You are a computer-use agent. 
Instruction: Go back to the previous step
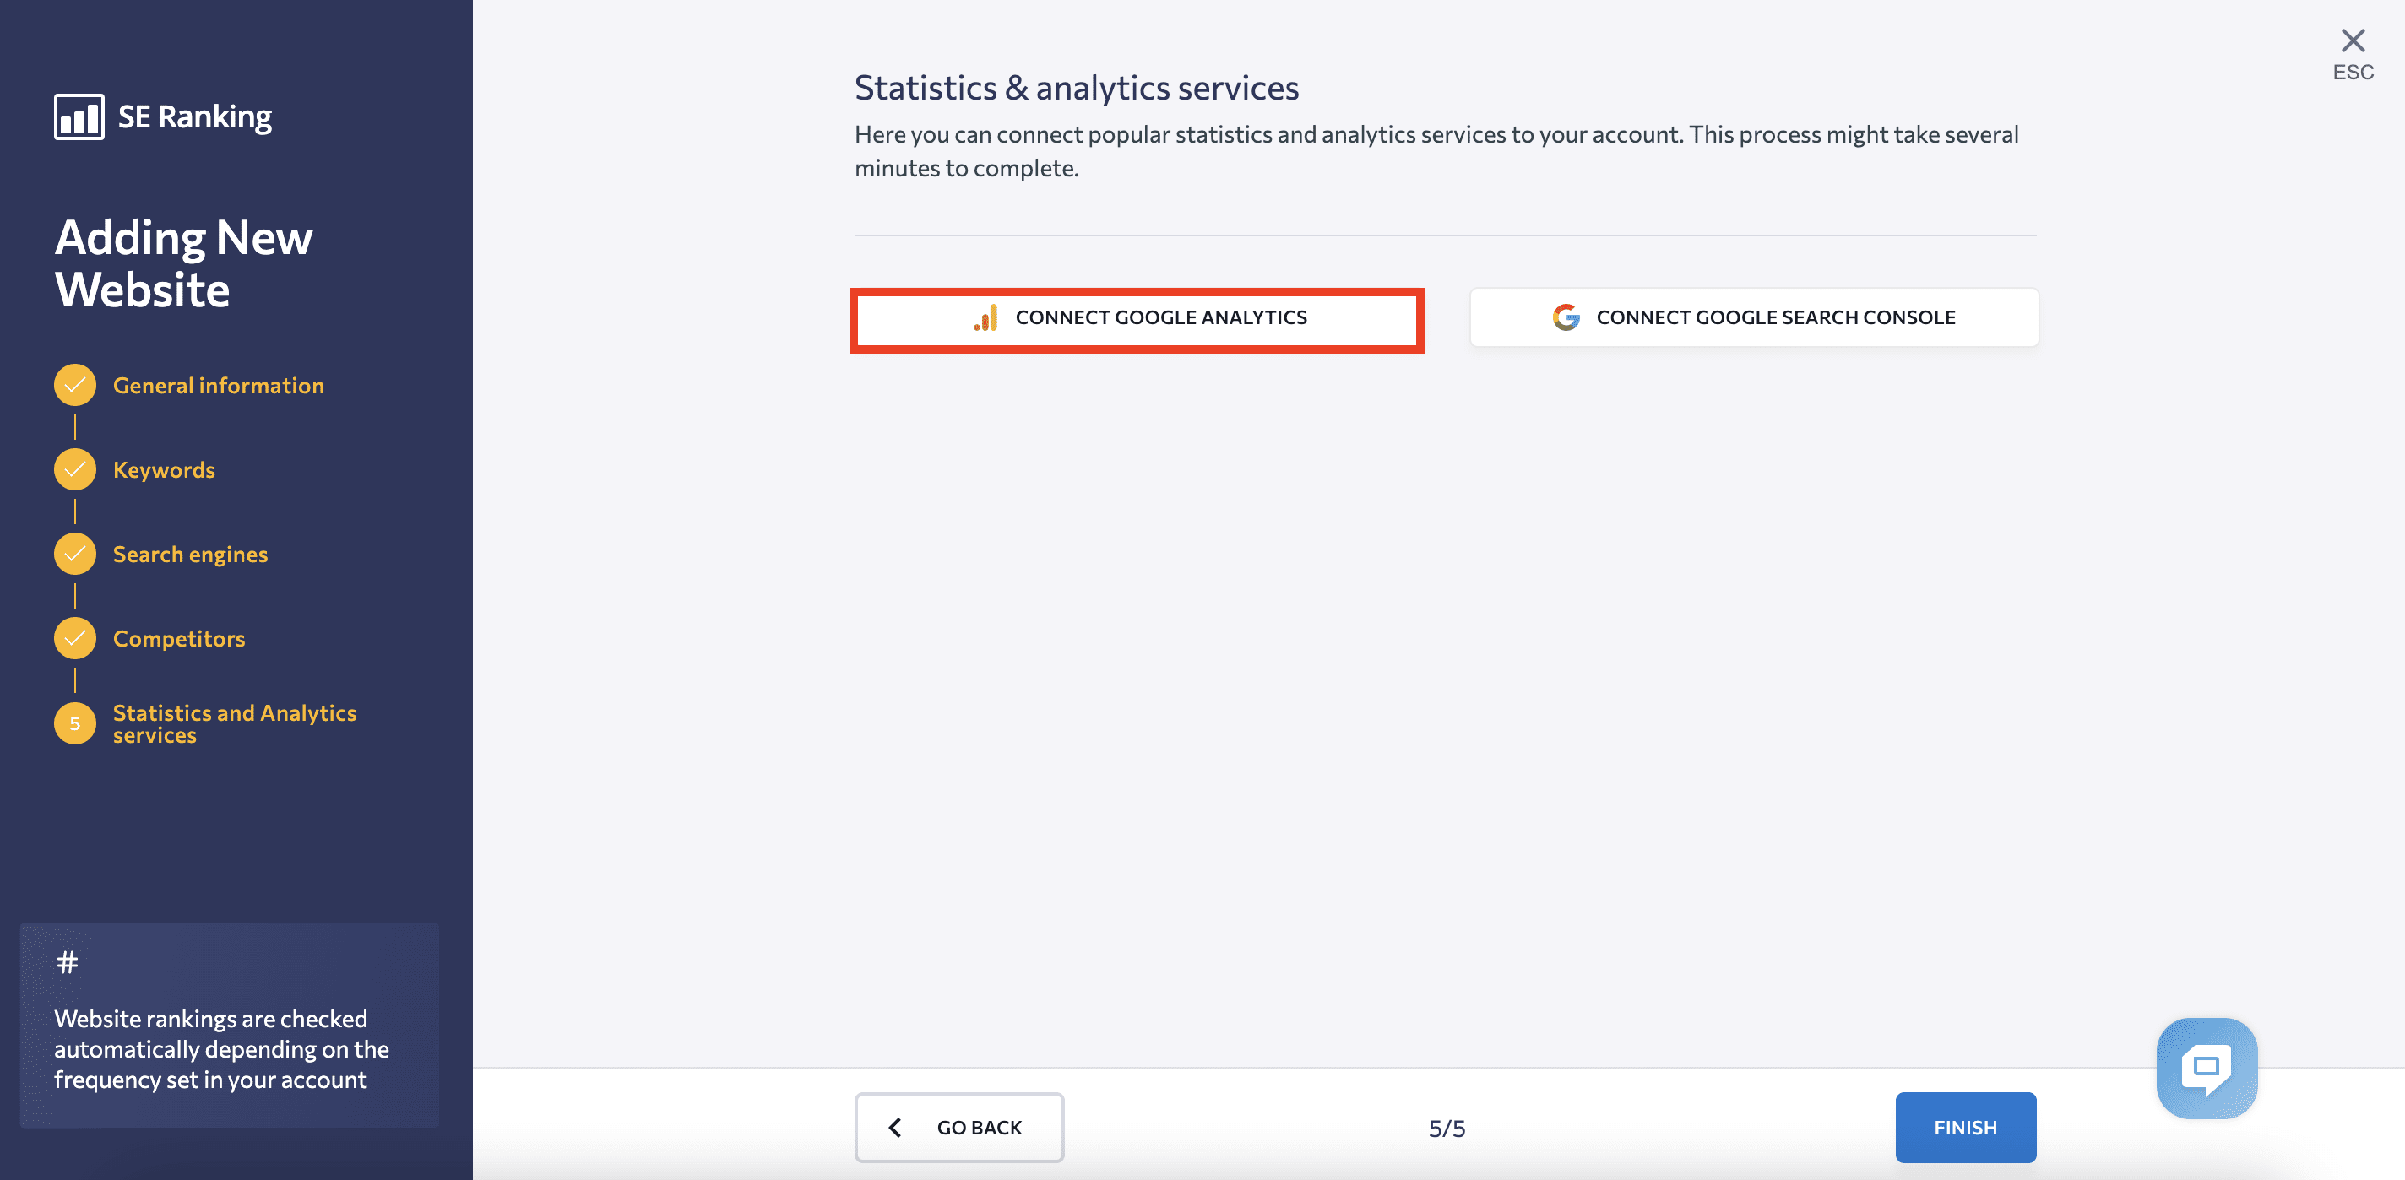(x=958, y=1128)
